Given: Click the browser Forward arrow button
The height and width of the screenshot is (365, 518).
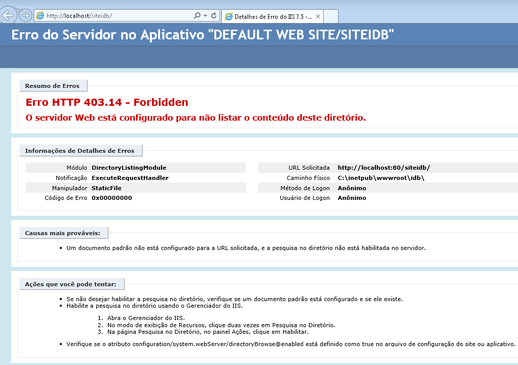Looking at the screenshot, I should 25,15.
